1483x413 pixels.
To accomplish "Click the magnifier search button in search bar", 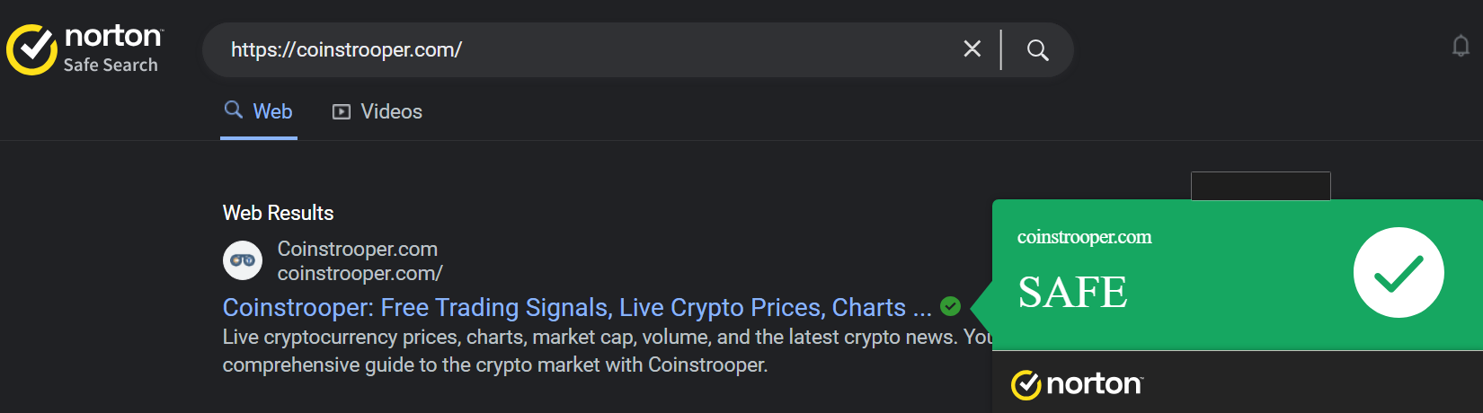I will (1037, 50).
